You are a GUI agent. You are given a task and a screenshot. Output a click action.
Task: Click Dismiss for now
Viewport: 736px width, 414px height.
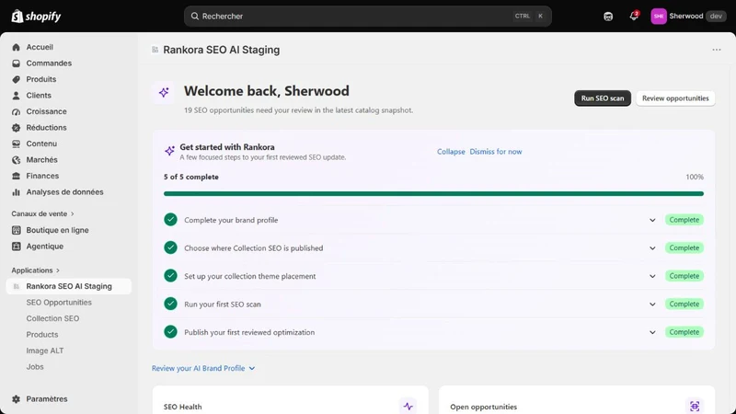(x=496, y=152)
